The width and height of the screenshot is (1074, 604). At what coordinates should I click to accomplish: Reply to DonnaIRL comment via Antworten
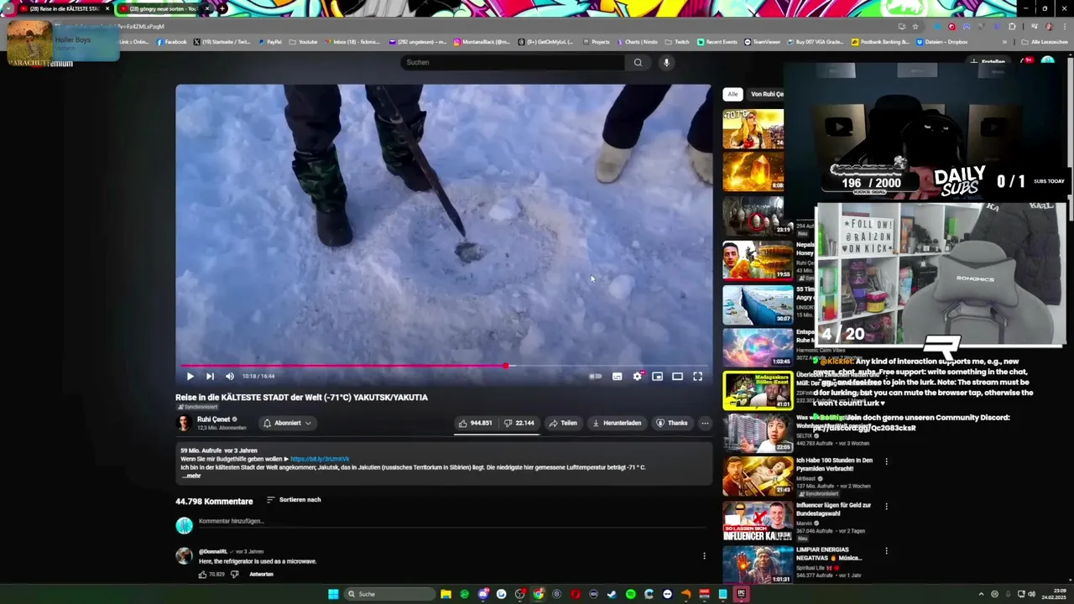coord(261,575)
